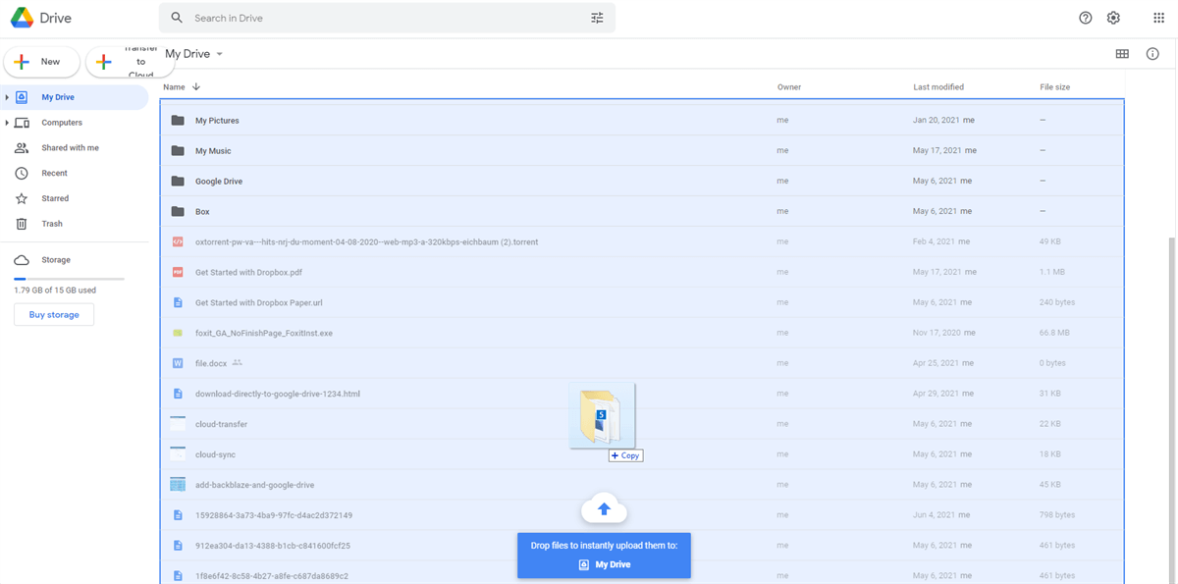
Task: Select the Starred sidebar item
Action: [55, 198]
